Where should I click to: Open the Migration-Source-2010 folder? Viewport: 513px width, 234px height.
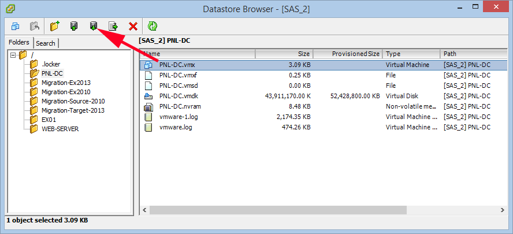[x=73, y=101]
